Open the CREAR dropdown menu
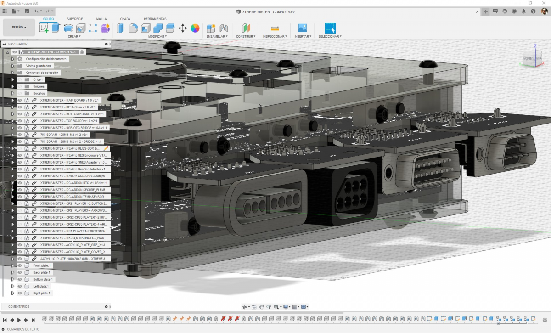Viewport: 551px width, 333px height. [x=74, y=36]
